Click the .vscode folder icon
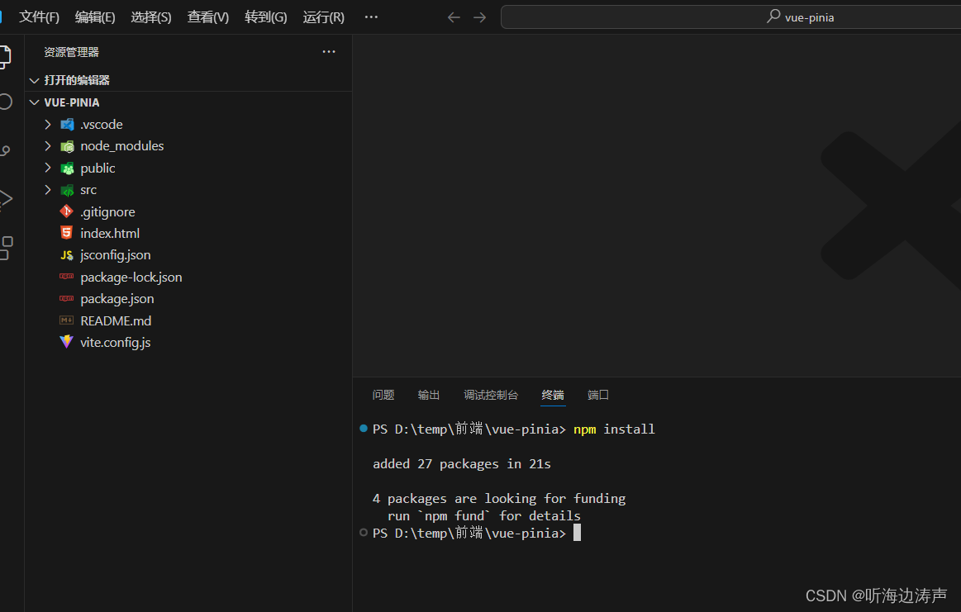 click(x=67, y=125)
